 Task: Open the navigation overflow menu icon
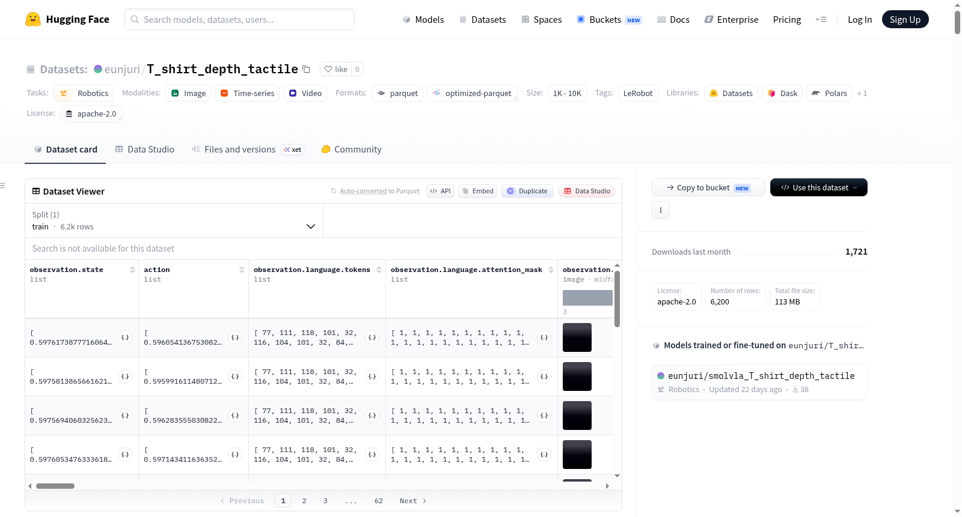coord(821,19)
